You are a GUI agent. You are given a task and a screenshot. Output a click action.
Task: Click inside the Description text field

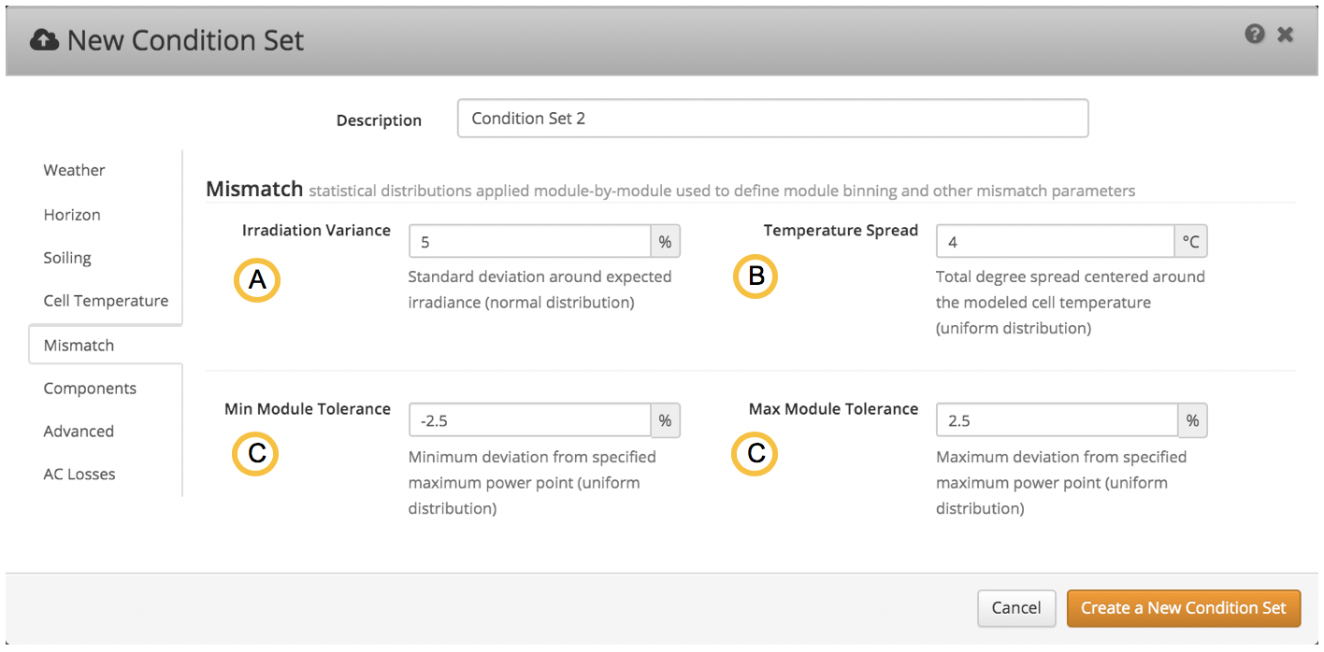pos(772,118)
